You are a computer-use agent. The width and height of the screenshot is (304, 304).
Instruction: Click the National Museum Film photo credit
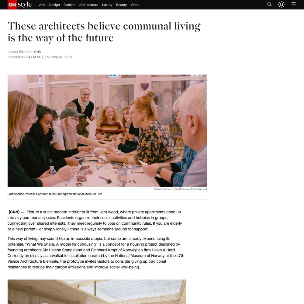[x=180, y=189]
